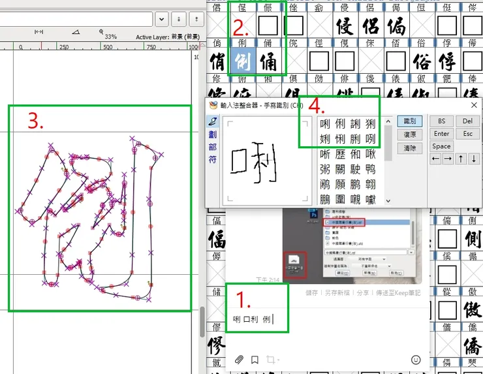483x374 pixels.
Task: Click the handwriting drawing canvas
Action: (268, 161)
